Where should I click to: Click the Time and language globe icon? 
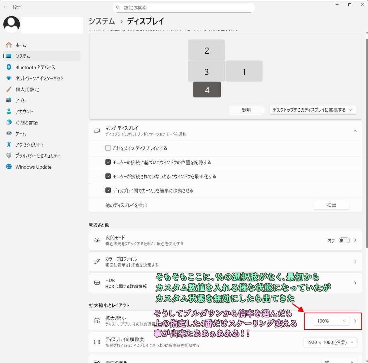pyautogui.click(x=9, y=122)
